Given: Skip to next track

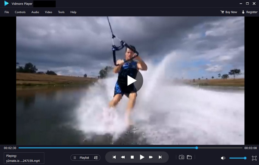Looking at the screenshot, I should click(x=160, y=157).
